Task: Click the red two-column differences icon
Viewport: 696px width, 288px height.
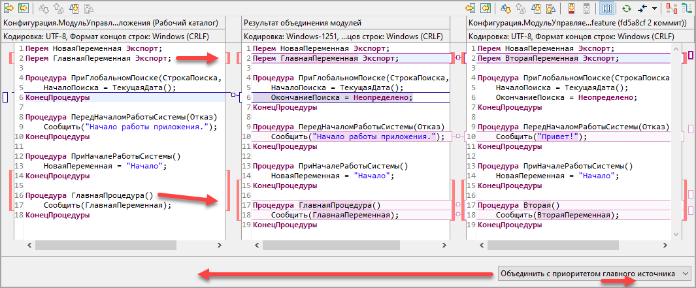Action: [671, 8]
